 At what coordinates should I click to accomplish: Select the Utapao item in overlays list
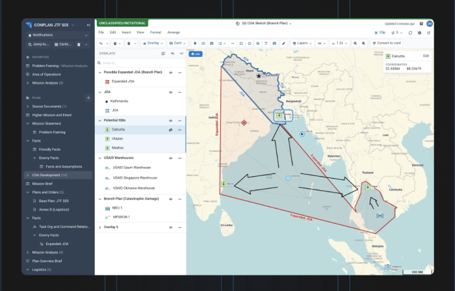point(118,139)
